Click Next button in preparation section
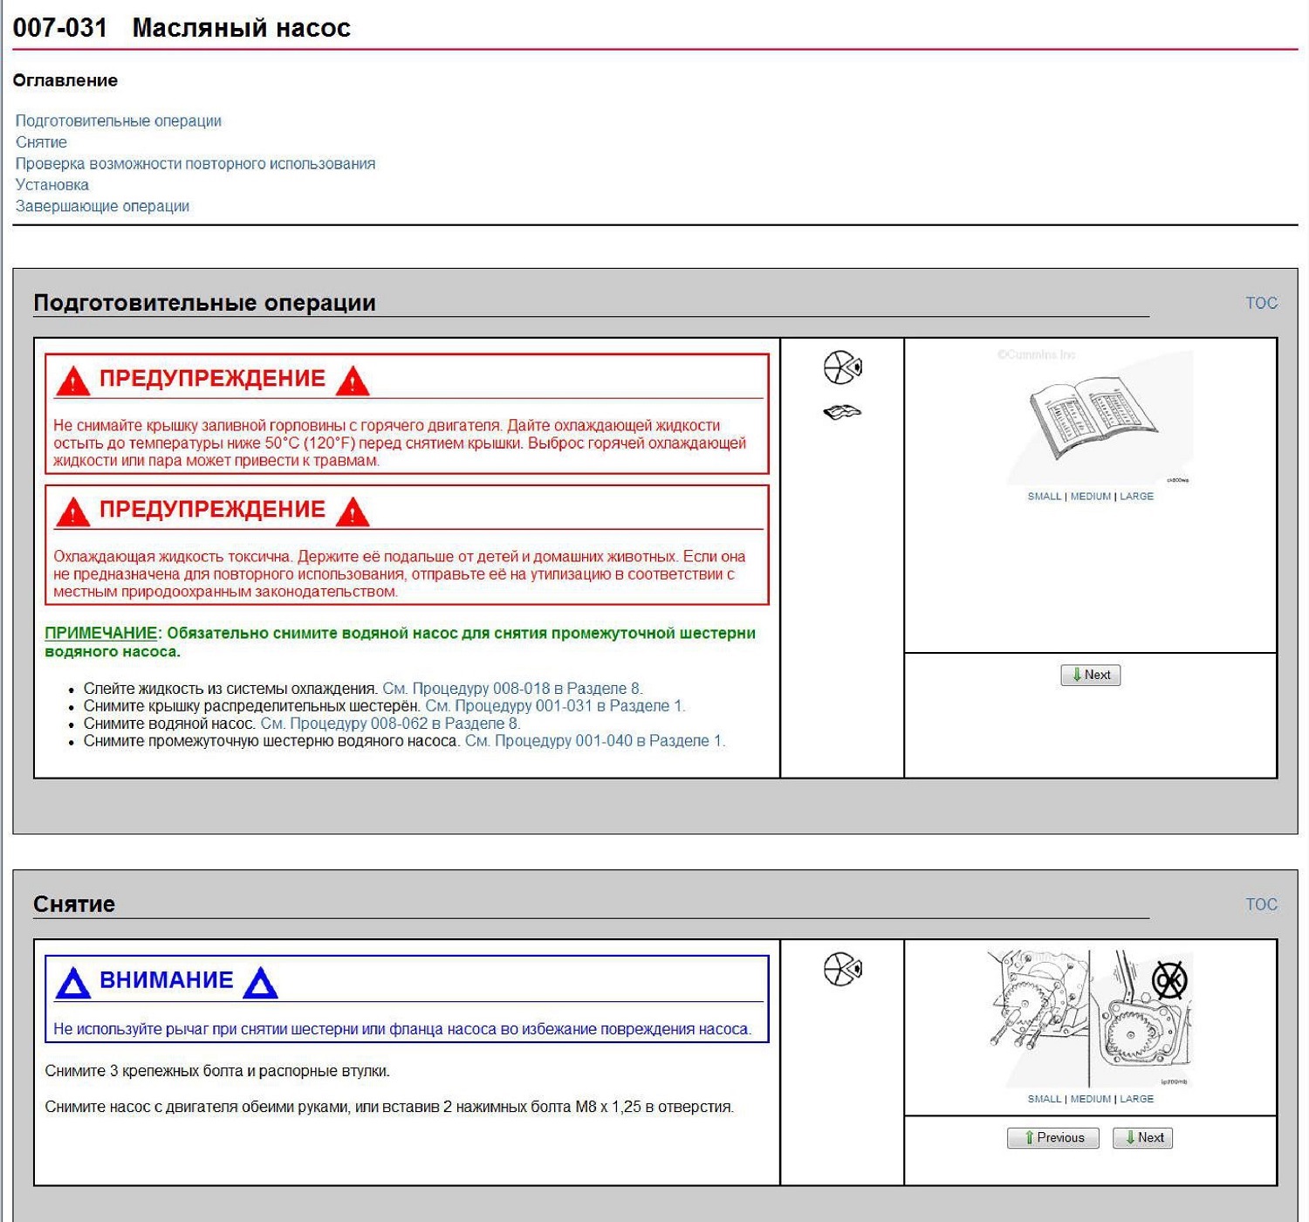Image resolution: width=1309 pixels, height=1222 pixels. 1091,675
